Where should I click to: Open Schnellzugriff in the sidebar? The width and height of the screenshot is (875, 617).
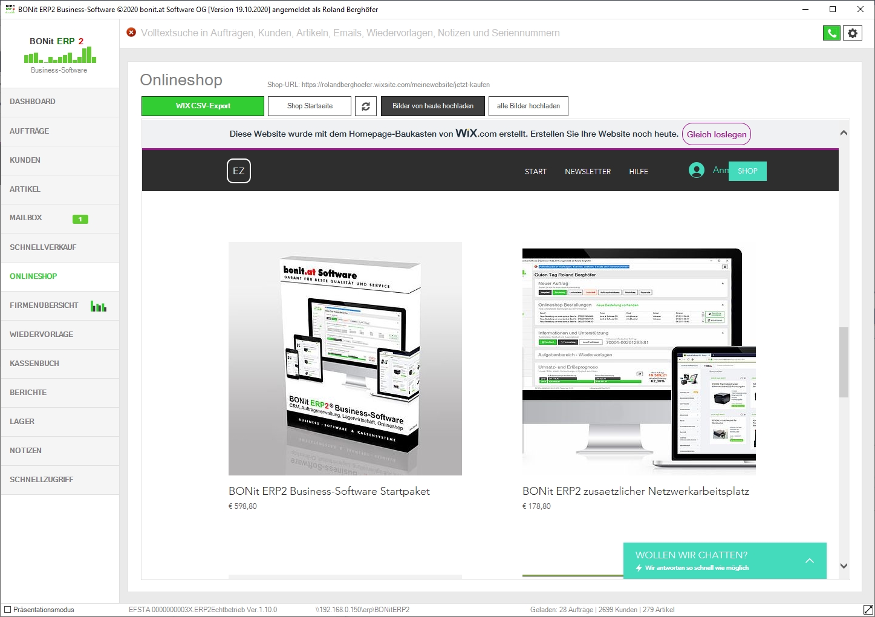click(60, 480)
